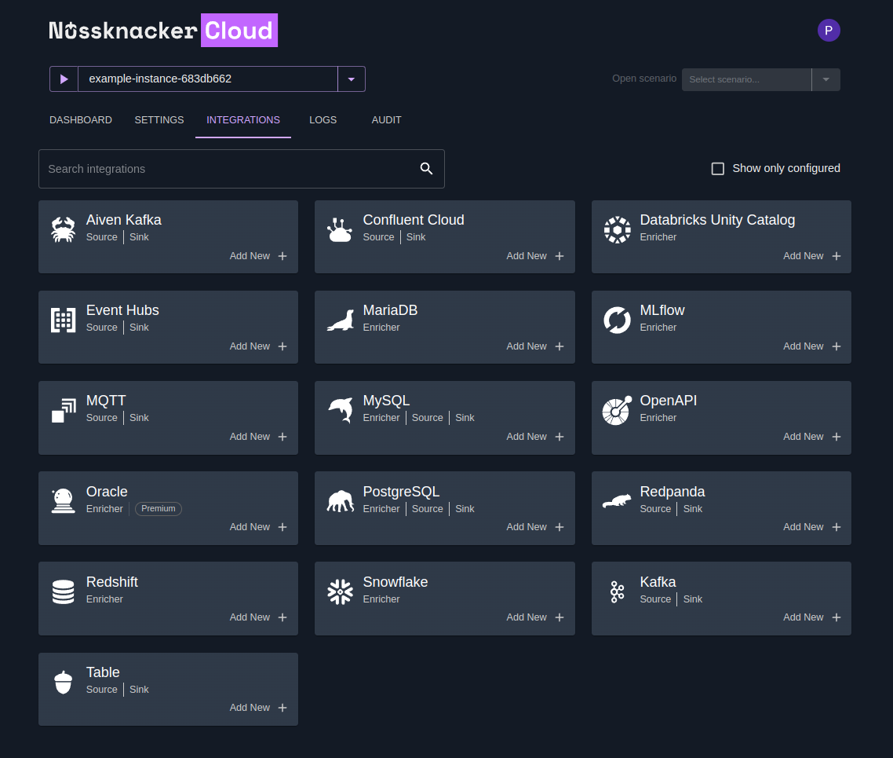Select the Integrations tab
The width and height of the screenshot is (893, 758).
[243, 119]
